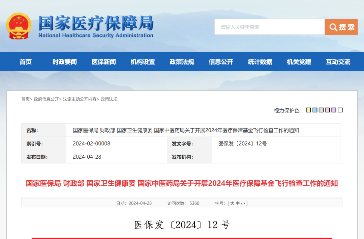Click the 名称 row document title
The width and height of the screenshot is (364, 239).
[x=186, y=130]
